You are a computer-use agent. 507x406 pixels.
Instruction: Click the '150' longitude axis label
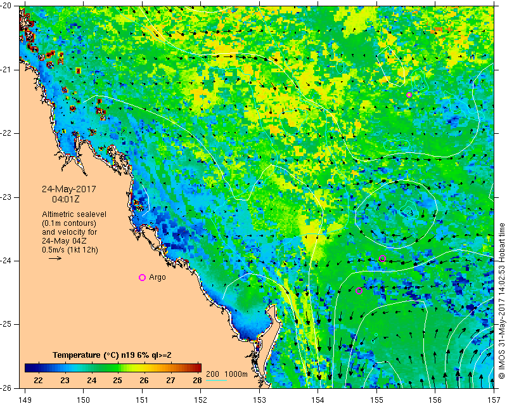click(x=84, y=400)
